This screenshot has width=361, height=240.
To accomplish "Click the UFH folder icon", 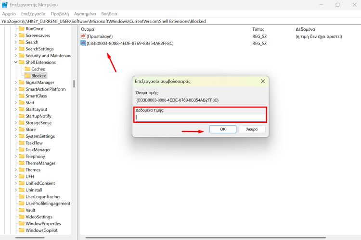I will tap(22, 176).
